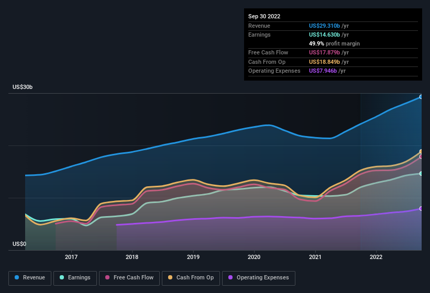Click the Cash From Op label in tooltip
430x293 pixels.
(267, 62)
